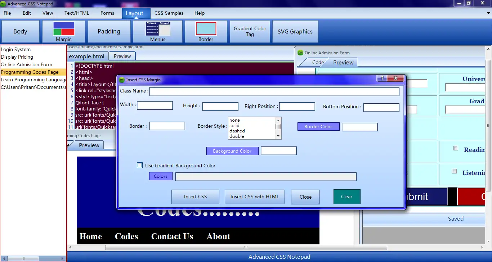Viewport: 492px width, 262px height.
Task: Tick the Listening checkbox in admission form
Action: [454, 171]
